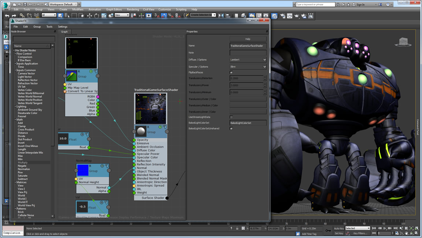This screenshot has height=238, width=422.
Task: Activate the Rotate tool icon
Action: [x=97, y=15]
